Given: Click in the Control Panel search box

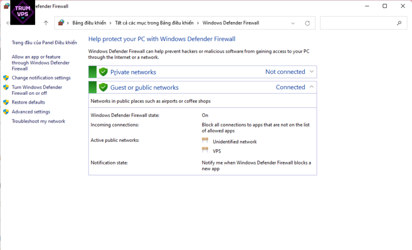Looking at the screenshot, I should click(364, 23).
